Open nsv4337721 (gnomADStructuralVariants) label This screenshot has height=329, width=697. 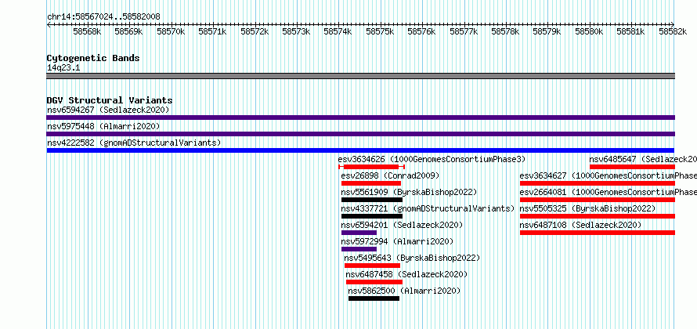(x=428, y=208)
